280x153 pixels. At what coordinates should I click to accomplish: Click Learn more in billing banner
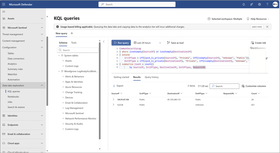[x=257, y=27]
